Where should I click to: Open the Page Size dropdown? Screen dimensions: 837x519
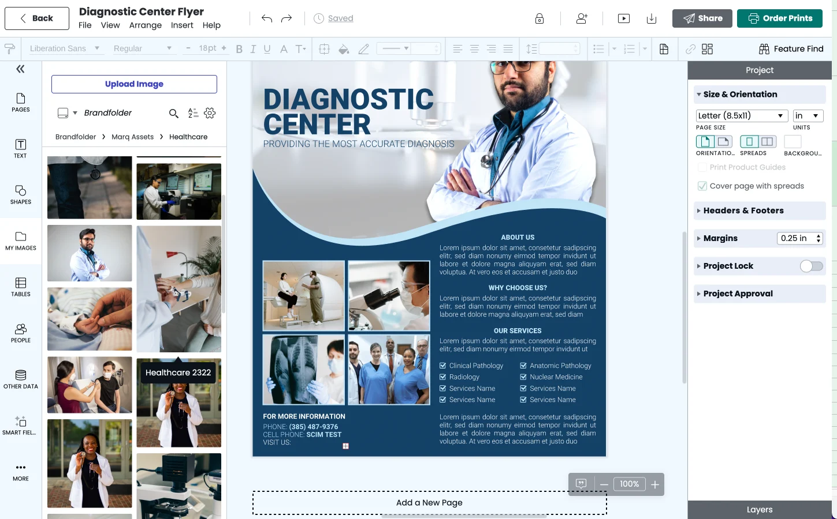741,115
